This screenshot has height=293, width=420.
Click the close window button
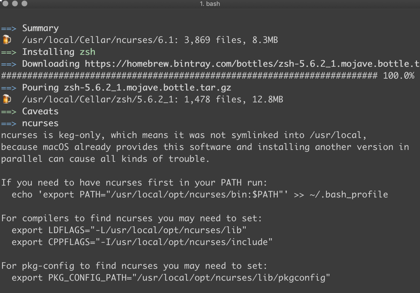5,3
